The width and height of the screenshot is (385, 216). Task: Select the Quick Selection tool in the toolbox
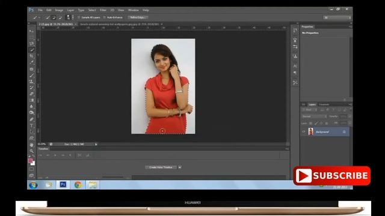click(x=31, y=50)
